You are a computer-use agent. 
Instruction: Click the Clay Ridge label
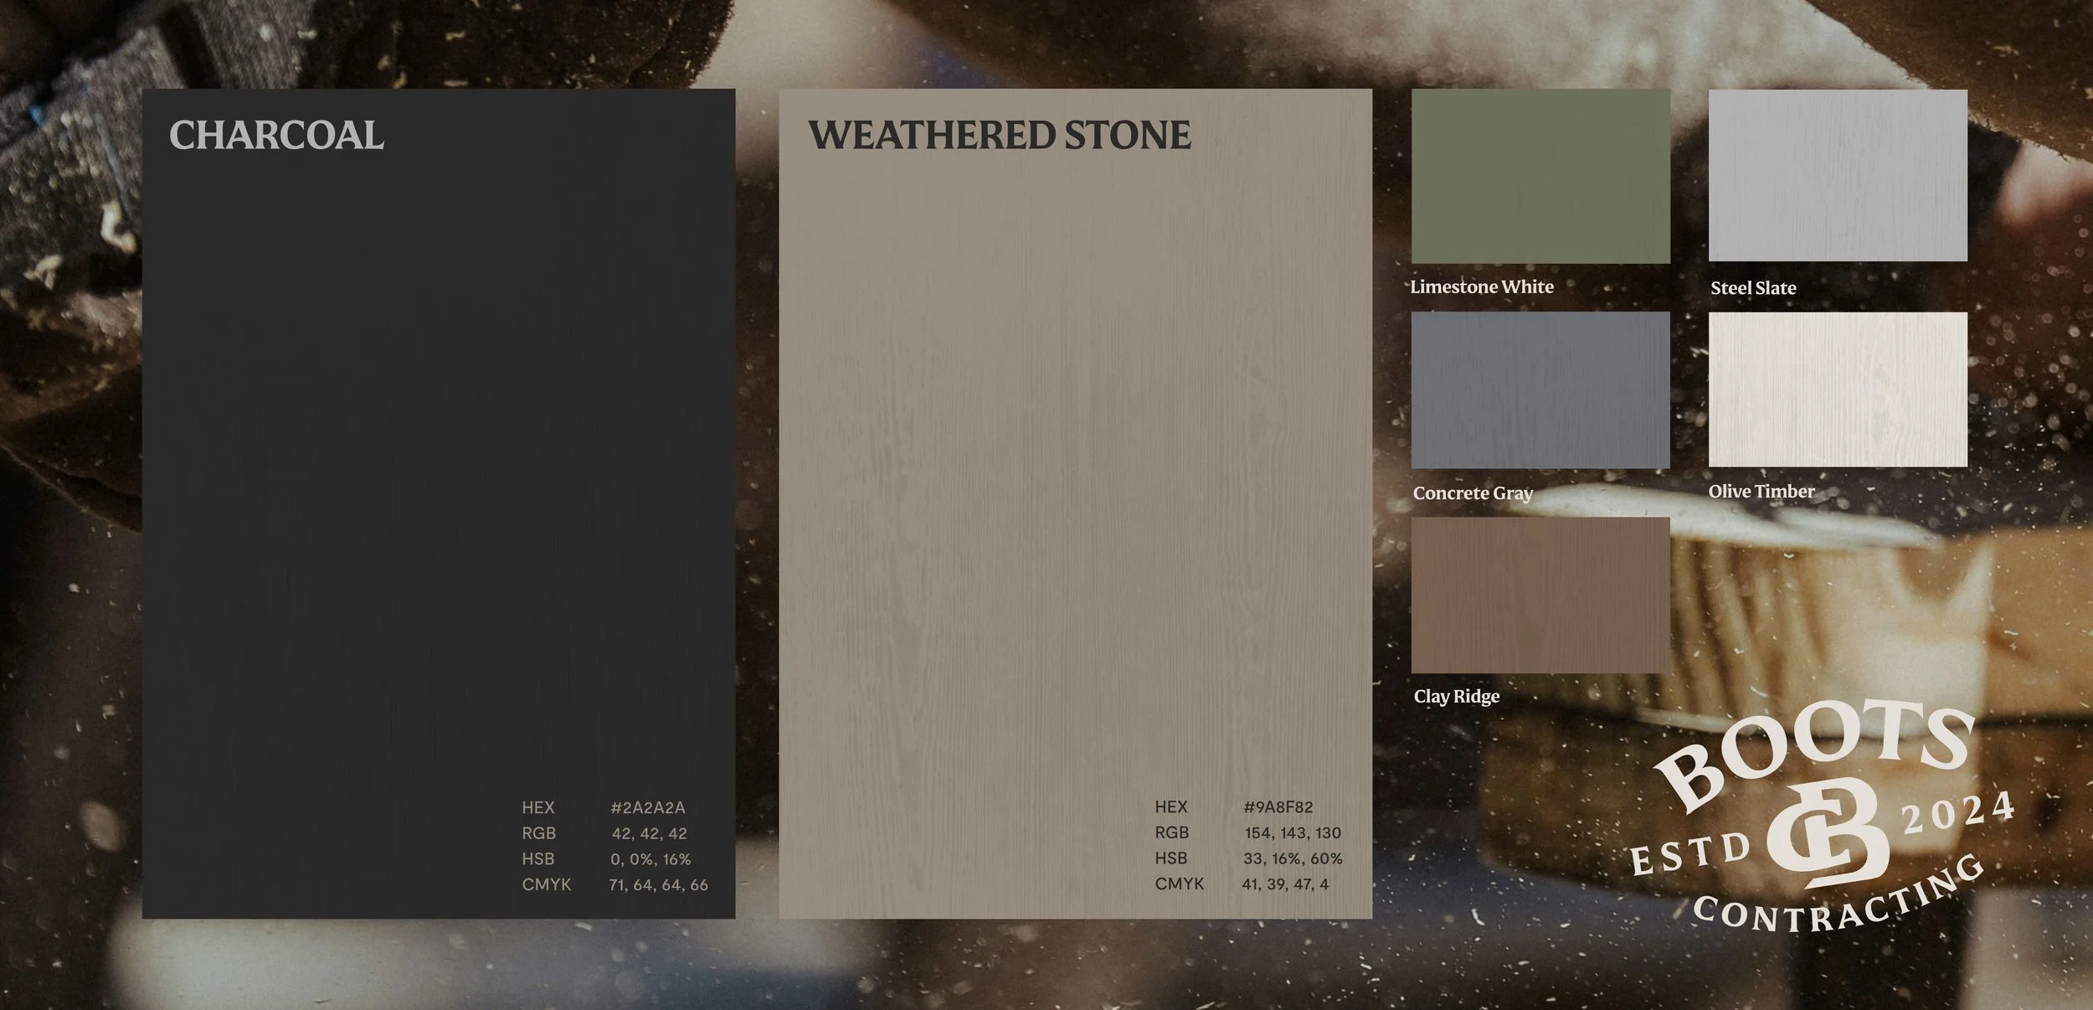click(1457, 697)
